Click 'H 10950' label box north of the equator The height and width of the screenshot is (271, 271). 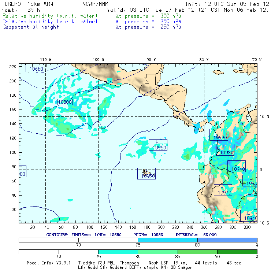point(158,145)
